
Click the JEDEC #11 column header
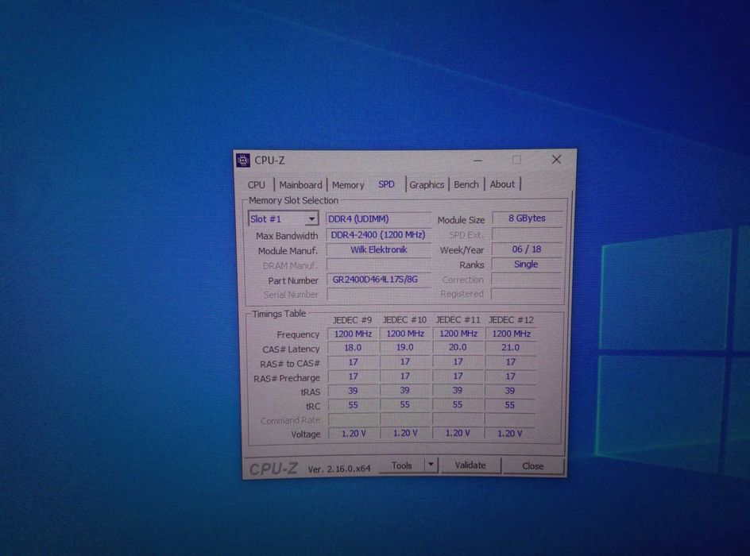click(458, 320)
